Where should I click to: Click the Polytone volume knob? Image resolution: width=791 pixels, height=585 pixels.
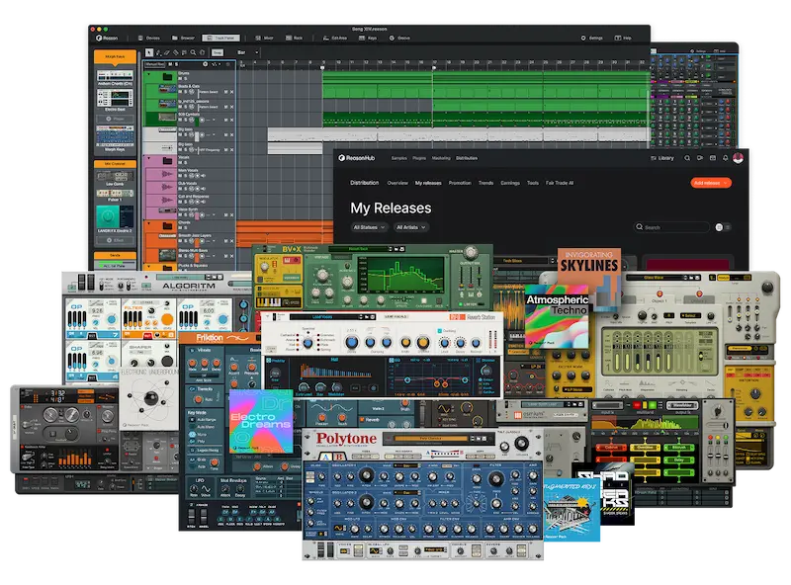(521, 445)
